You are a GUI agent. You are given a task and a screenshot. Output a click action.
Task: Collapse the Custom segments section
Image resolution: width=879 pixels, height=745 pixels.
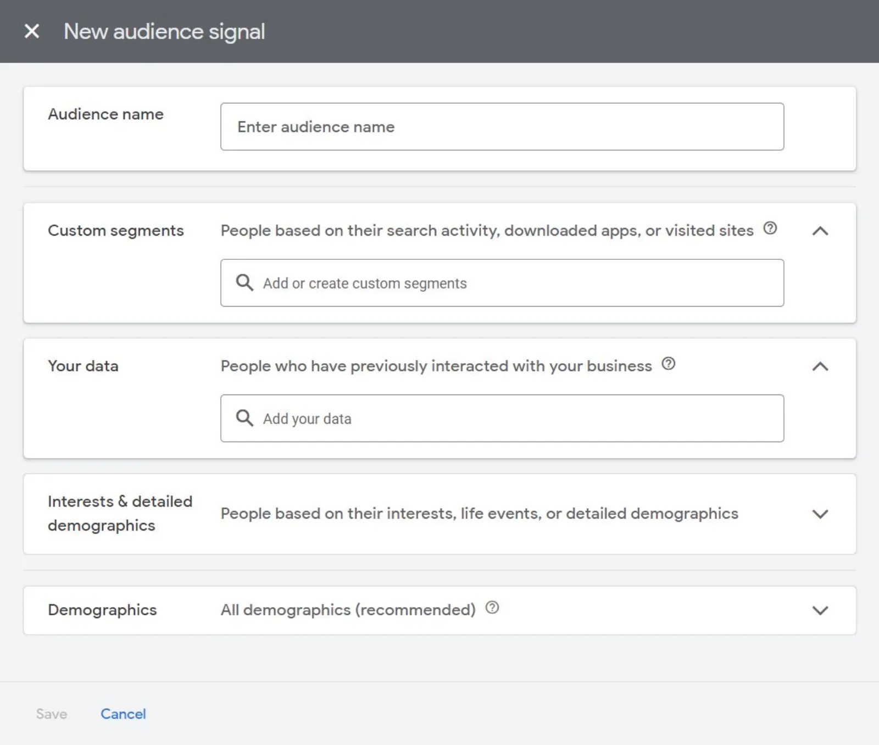pos(820,231)
